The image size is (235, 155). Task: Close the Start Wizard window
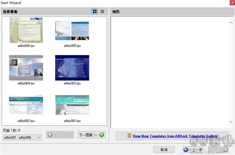click(232, 3)
